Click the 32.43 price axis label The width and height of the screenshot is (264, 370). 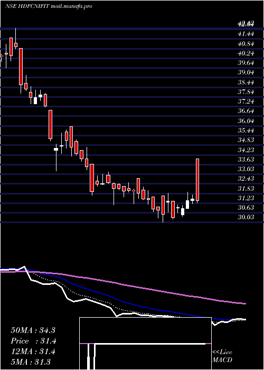click(246, 179)
